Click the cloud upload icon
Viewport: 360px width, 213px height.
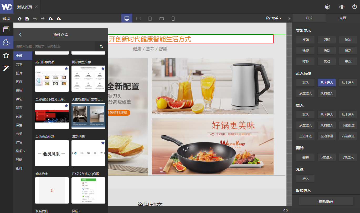[x=50, y=19]
